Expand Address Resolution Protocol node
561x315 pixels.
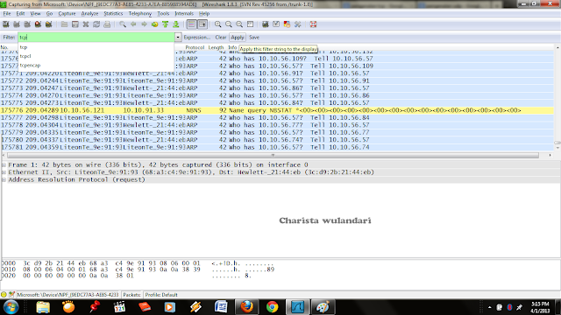pos(4,179)
